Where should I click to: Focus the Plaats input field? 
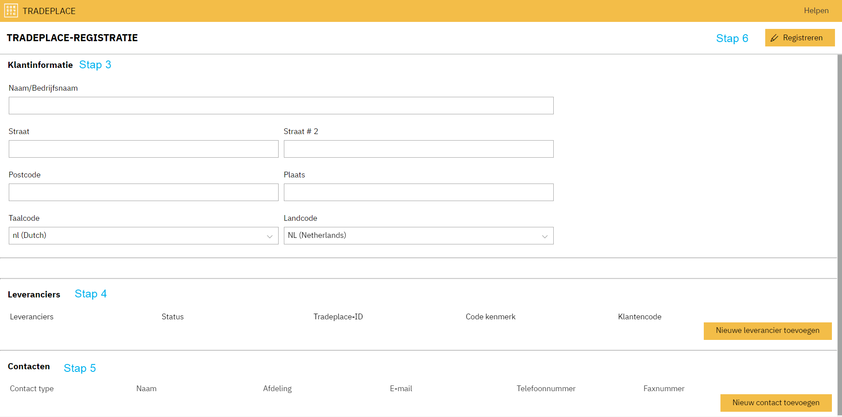point(418,192)
